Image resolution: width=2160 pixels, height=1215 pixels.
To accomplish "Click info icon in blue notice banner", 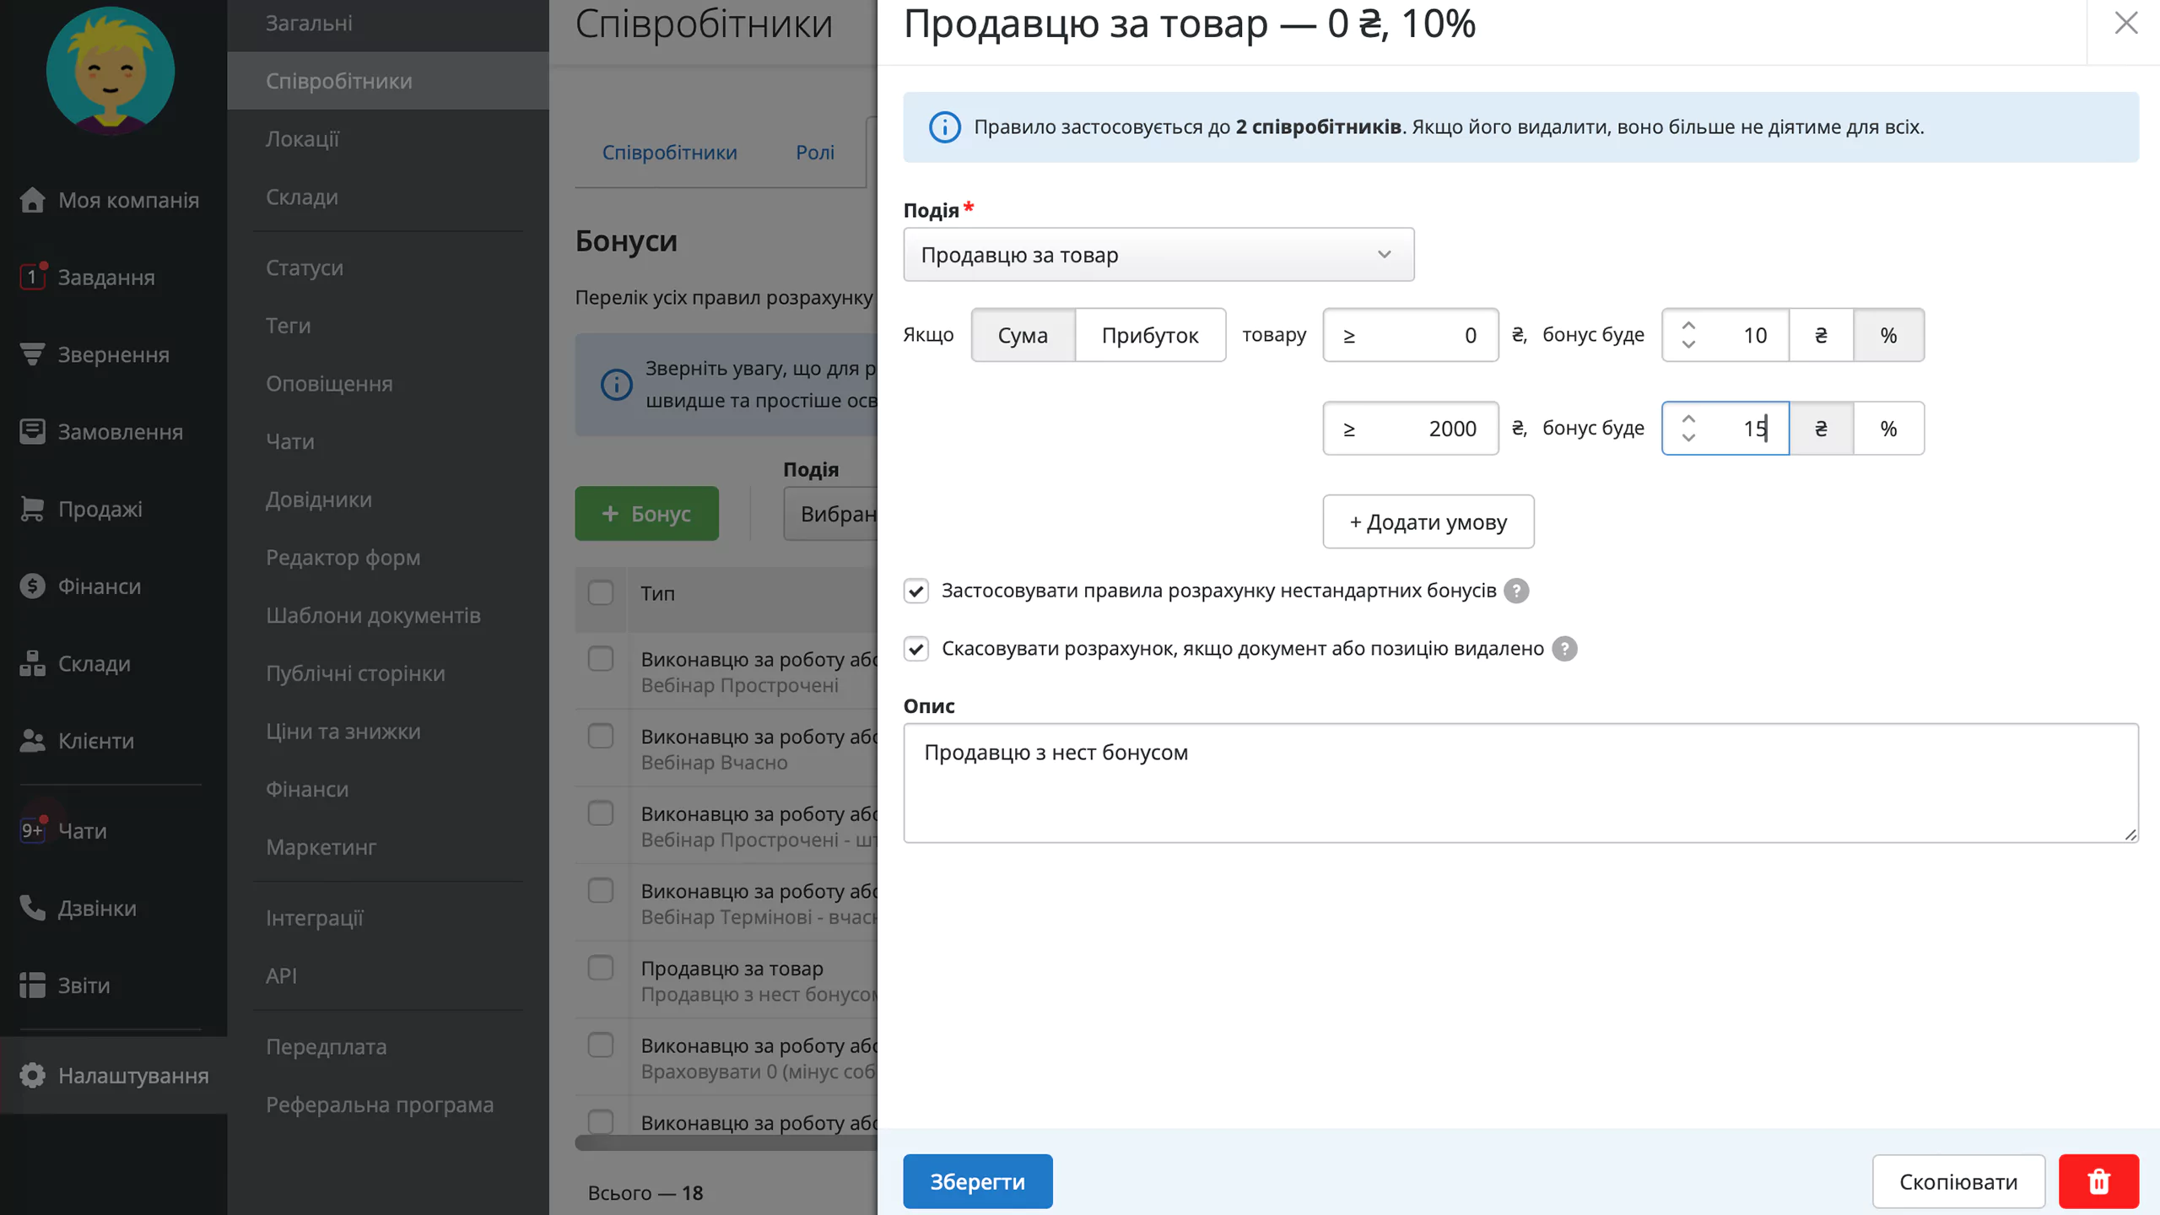I will click(944, 127).
